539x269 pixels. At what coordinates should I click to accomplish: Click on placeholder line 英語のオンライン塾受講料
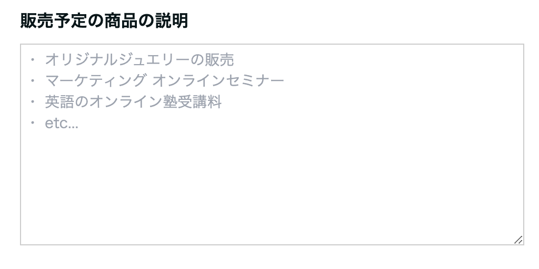click(x=133, y=102)
